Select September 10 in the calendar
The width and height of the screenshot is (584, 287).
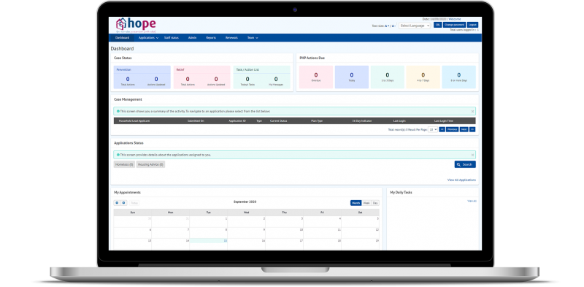[284, 233]
